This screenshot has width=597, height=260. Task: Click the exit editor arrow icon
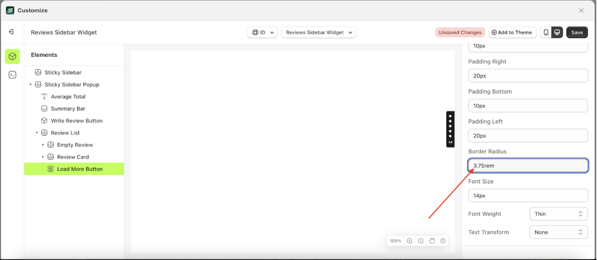(x=11, y=32)
